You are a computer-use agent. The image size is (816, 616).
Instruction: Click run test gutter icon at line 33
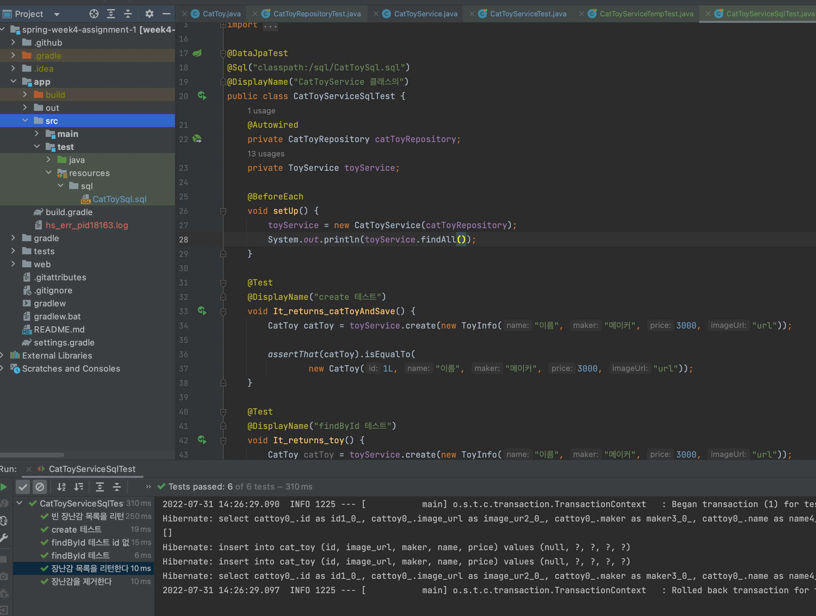tap(202, 311)
